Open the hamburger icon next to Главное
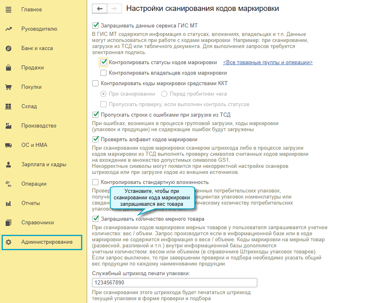Image resolution: width=390 pixels, height=303 pixels. point(8,10)
